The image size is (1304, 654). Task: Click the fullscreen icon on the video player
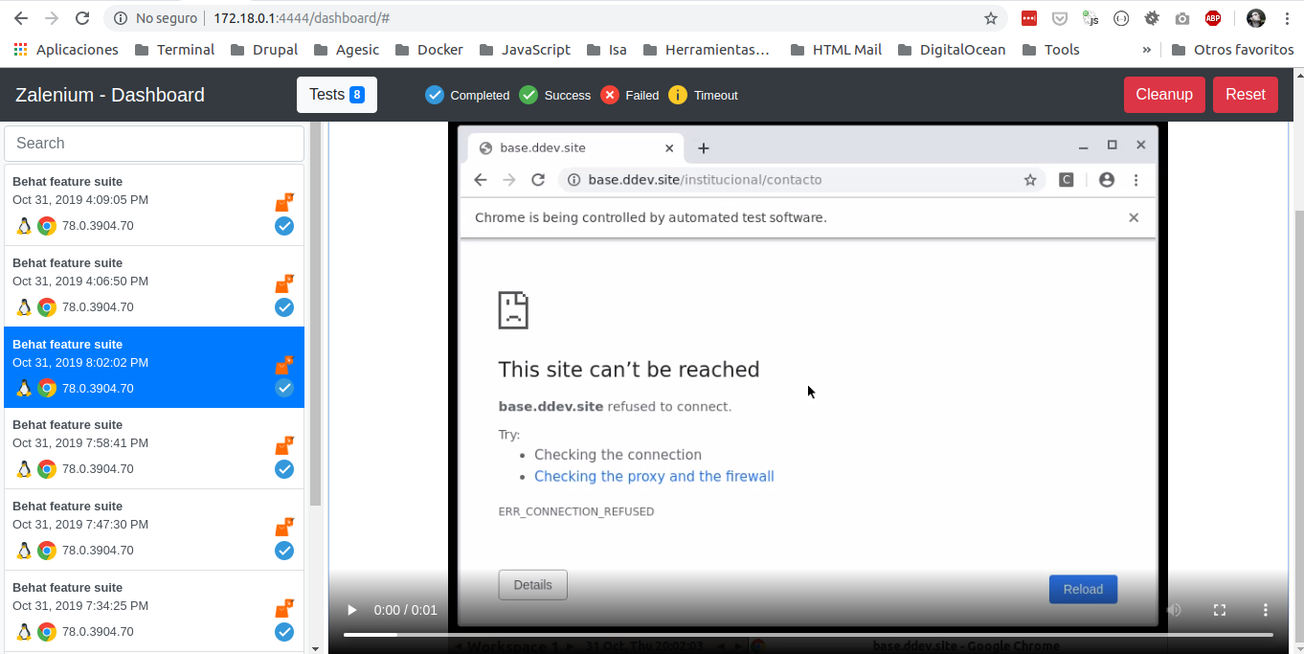tap(1220, 609)
